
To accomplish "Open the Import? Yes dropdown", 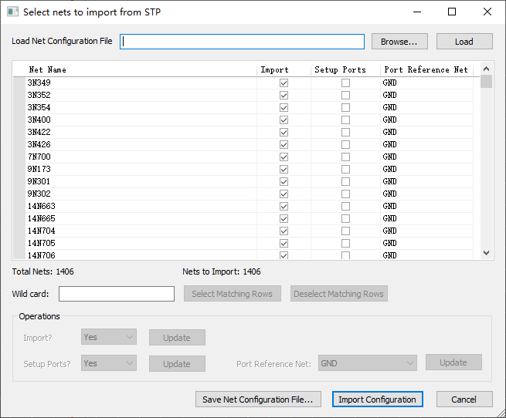I will coord(109,337).
